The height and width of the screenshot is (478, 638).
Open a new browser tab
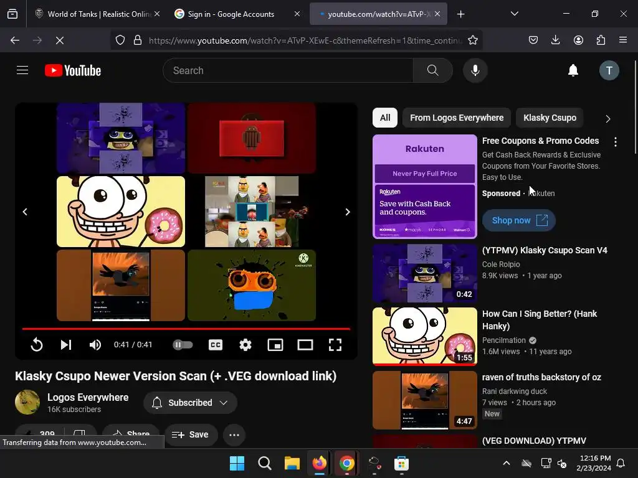click(x=460, y=14)
